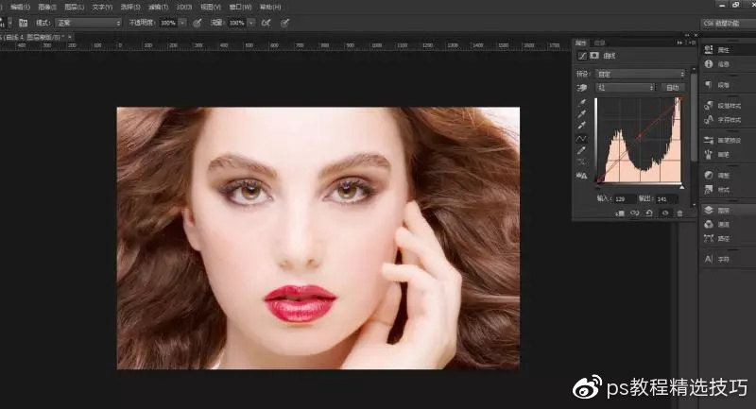Toggle airbrush mode in options bar
This screenshot has height=409, width=756.
[x=266, y=22]
